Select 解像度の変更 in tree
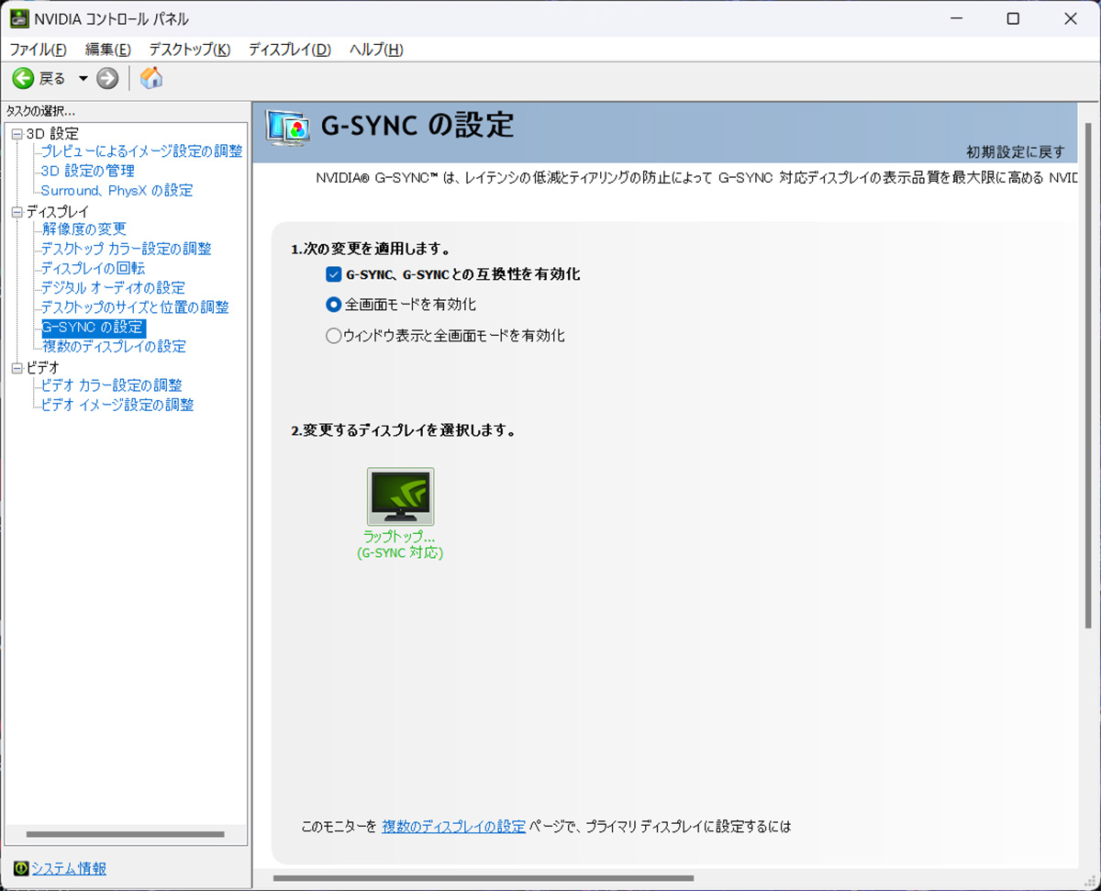The image size is (1101, 891). (x=83, y=229)
